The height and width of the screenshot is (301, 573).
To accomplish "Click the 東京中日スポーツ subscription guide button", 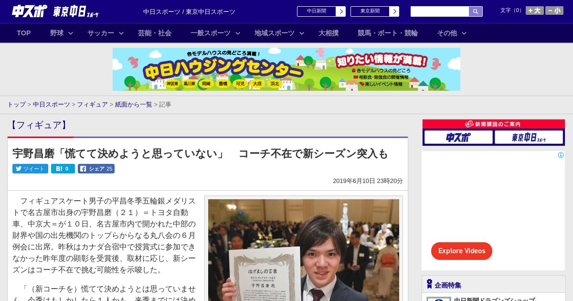I will click(529, 137).
